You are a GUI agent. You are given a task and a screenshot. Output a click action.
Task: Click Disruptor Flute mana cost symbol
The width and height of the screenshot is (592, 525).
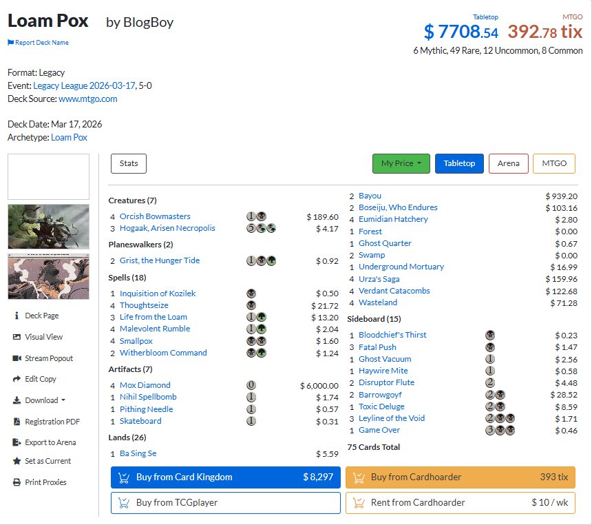490,382
